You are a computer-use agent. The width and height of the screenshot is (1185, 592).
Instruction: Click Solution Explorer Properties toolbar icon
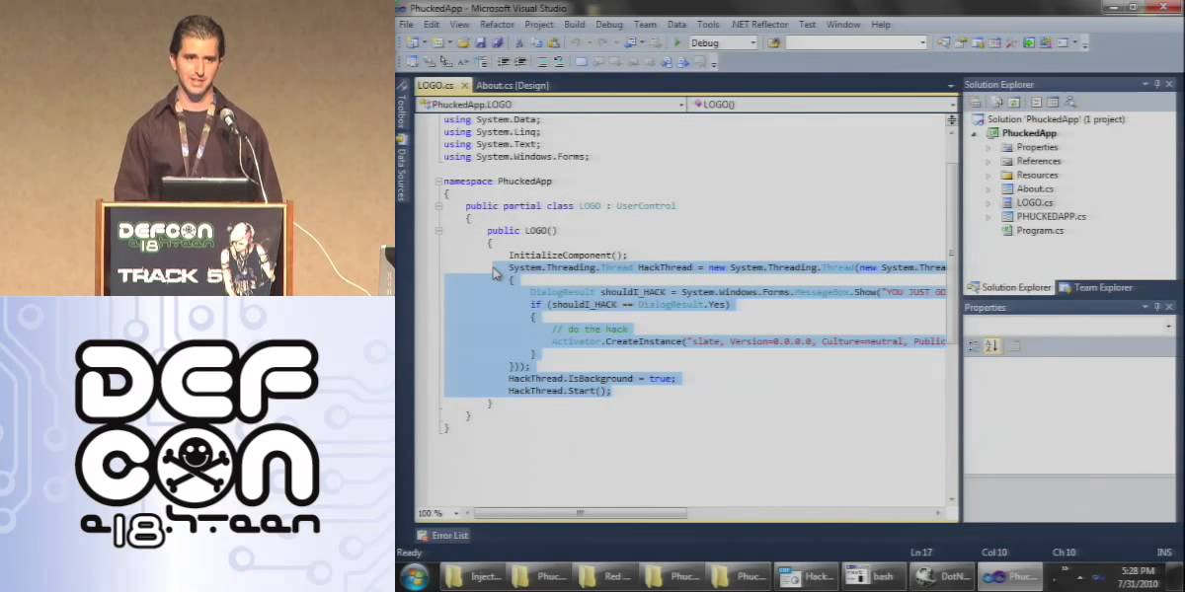click(x=976, y=103)
